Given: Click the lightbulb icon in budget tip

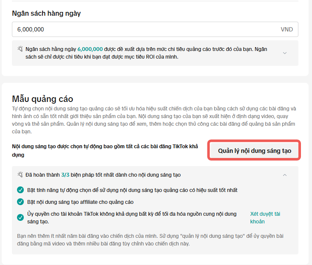Looking at the screenshot, I should click(x=20, y=49).
